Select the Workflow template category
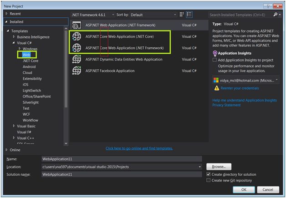 [x=31, y=120]
